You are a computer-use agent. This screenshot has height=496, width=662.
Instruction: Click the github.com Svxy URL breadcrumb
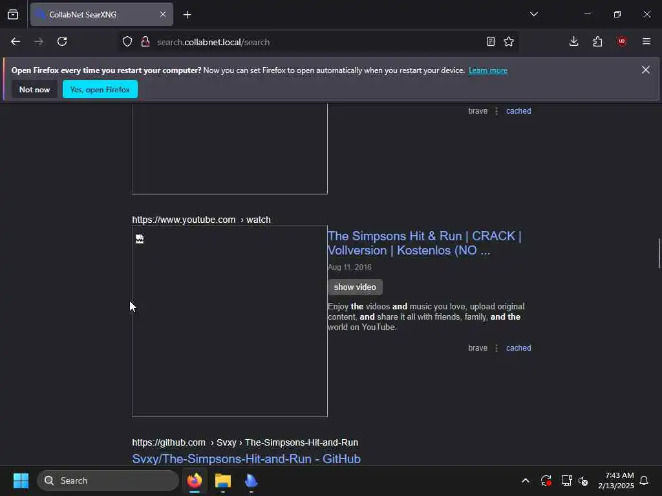pyautogui.click(x=245, y=442)
